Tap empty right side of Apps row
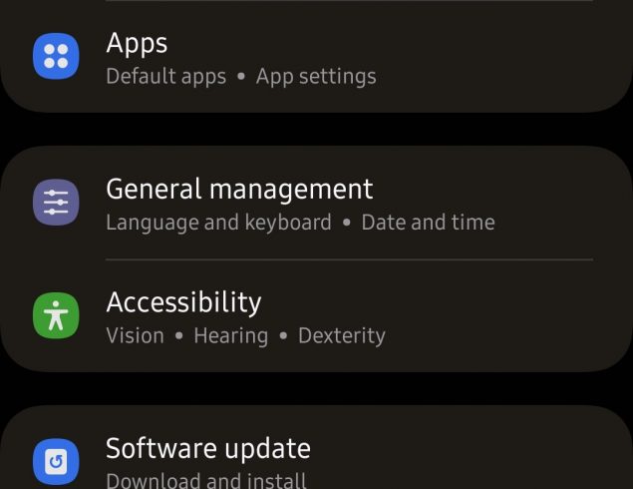This screenshot has width=633, height=489. coord(518,57)
